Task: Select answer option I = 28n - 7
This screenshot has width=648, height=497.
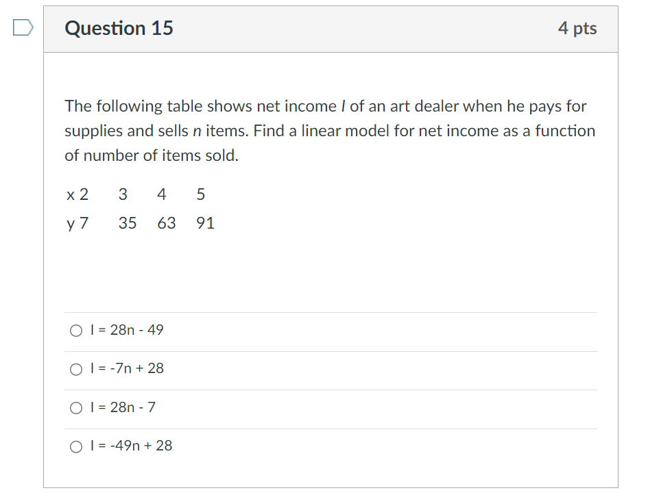Action: [76, 407]
